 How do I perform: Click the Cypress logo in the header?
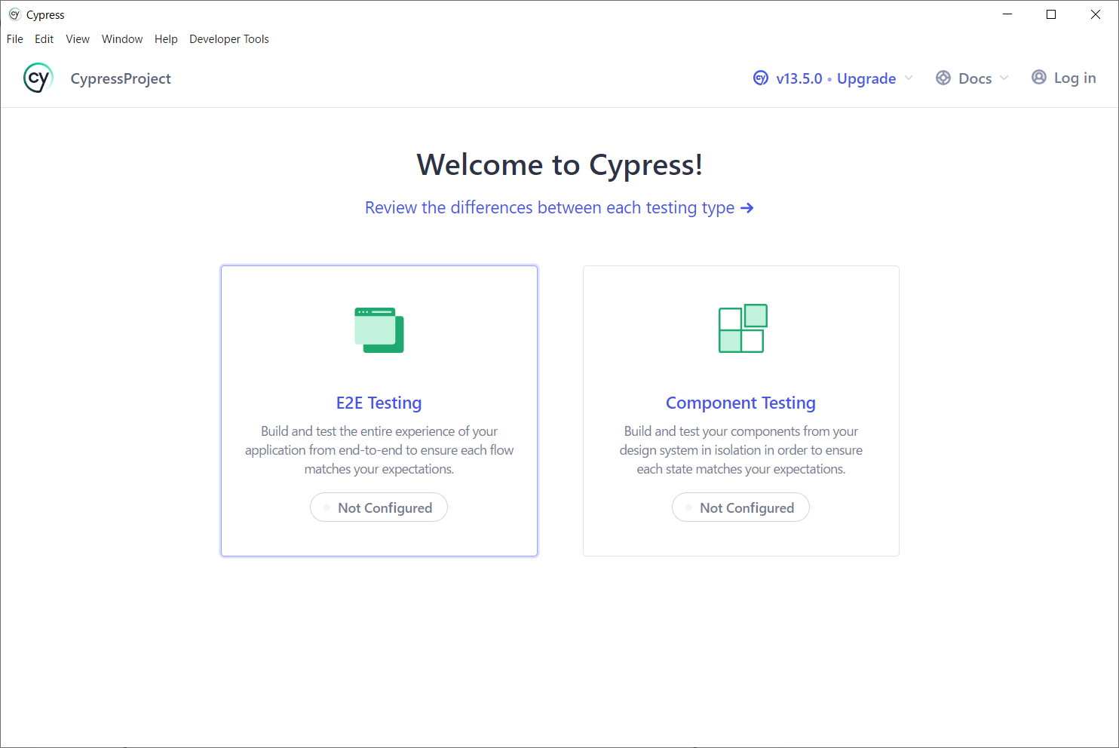click(38, 78)
